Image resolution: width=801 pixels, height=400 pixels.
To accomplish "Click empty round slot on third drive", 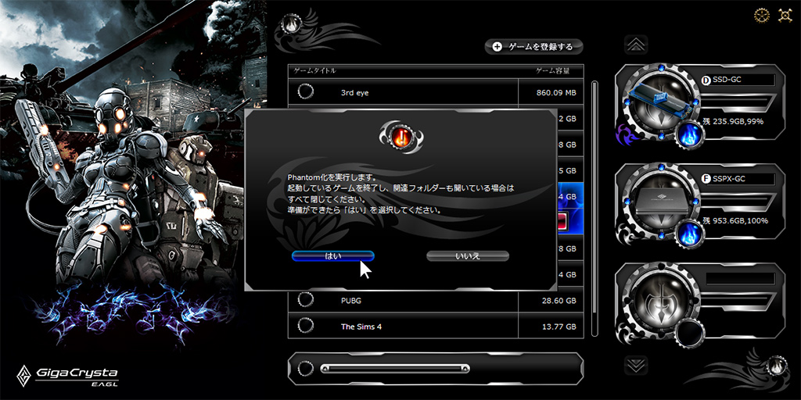I will pyautogui.click(x=690, y=334).
